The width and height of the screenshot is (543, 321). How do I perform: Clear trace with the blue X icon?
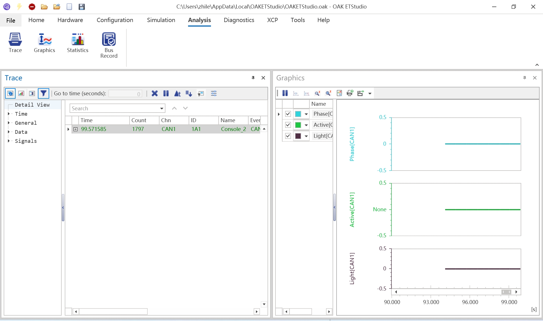click(x=154, y=93)
